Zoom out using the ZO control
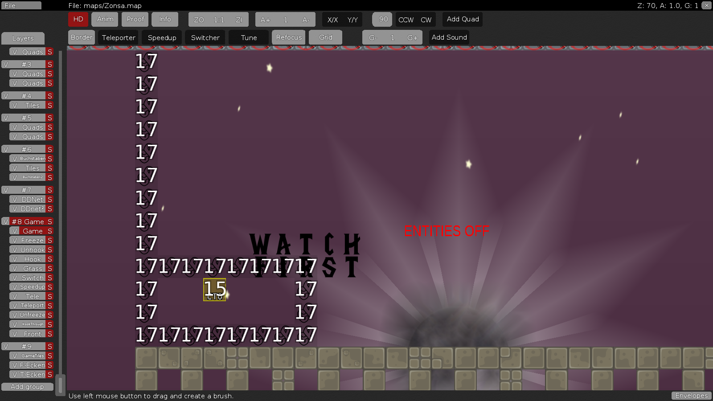This screenshot has width=713, height=401. pos(198,19)
